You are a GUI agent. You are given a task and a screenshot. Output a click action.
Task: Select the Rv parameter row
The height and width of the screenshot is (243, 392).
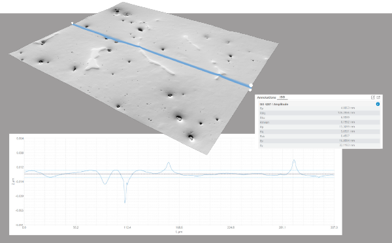(x=319, y=140)
